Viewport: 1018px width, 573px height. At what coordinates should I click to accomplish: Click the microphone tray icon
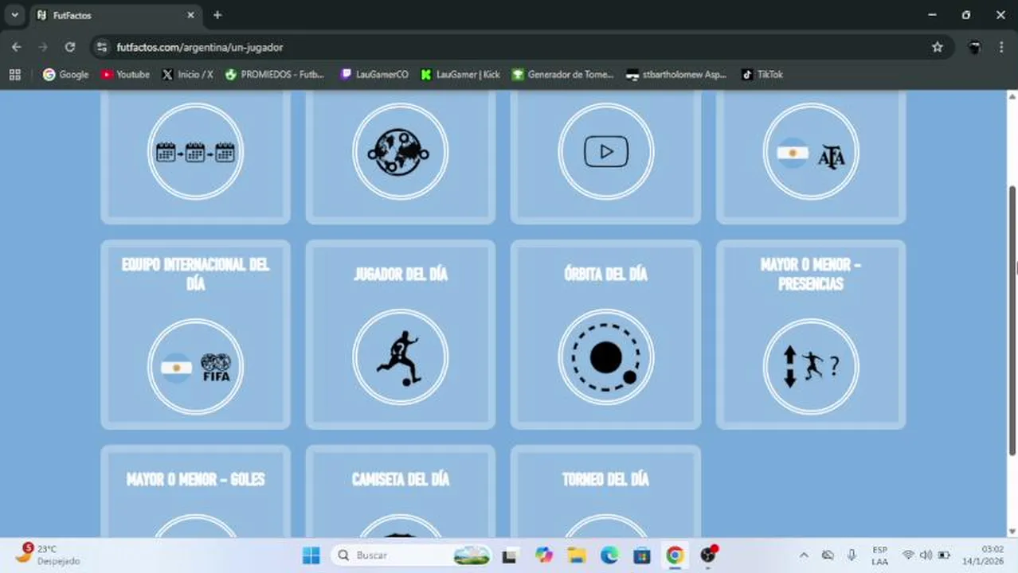[852, 555]
